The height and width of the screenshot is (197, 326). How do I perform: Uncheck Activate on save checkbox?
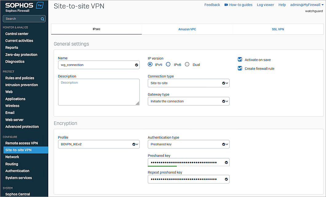click(x=240, y=60)
